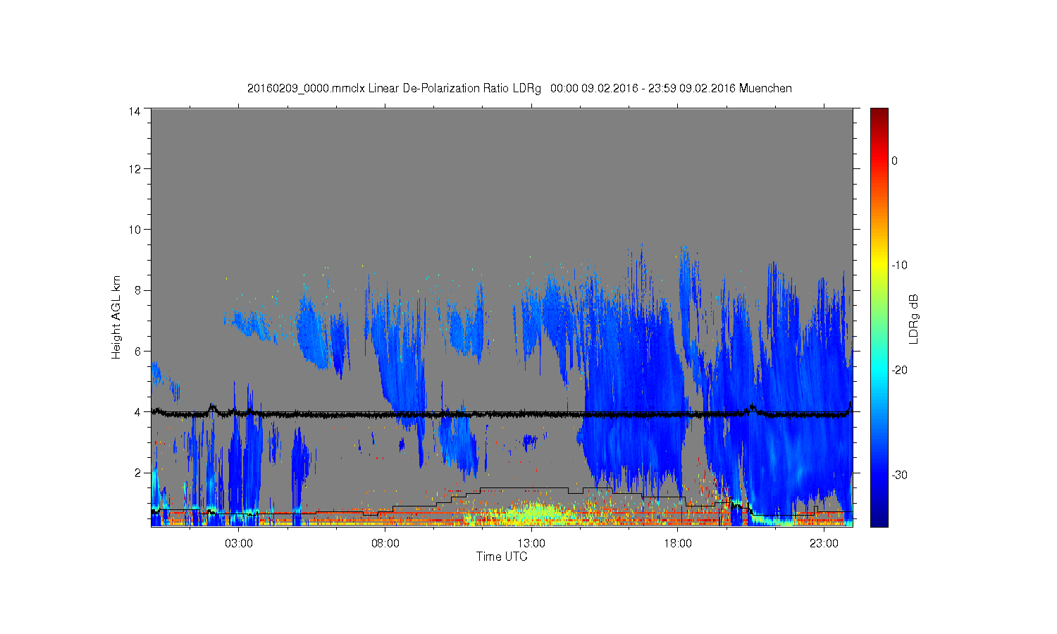The width and height of the screenshot is (1057, 634).
Task: Click the height tick label 2
Action: (137, 473)
